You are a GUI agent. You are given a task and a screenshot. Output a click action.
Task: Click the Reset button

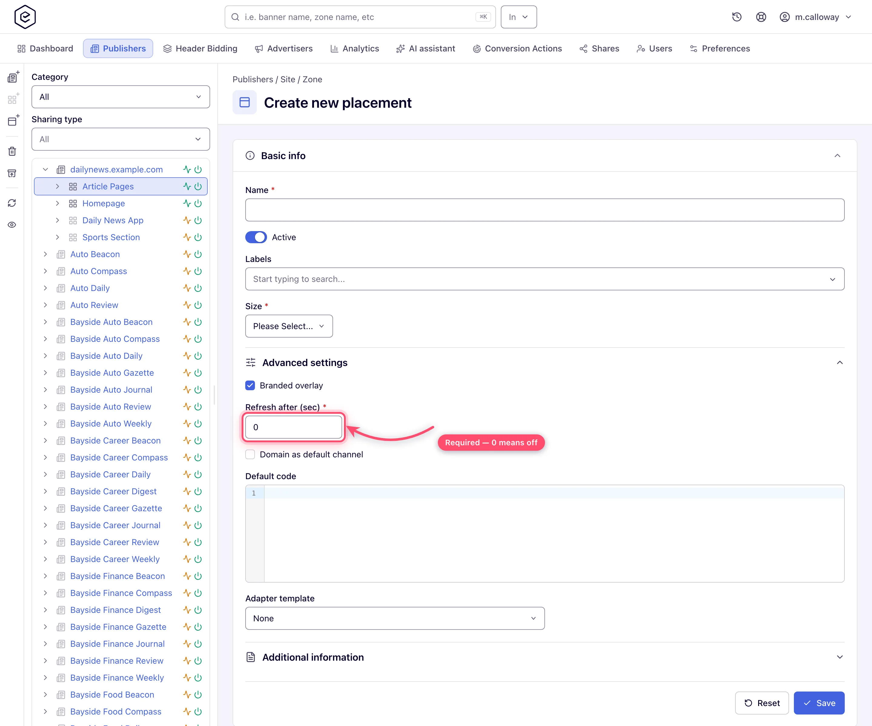coord(761,703)
